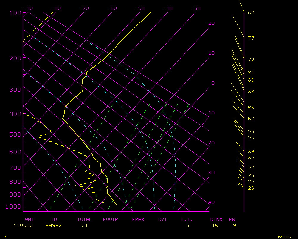Screen dimensions: 298x239
Task: Select the 77 wind speed value
Action: tap(251, 38)
